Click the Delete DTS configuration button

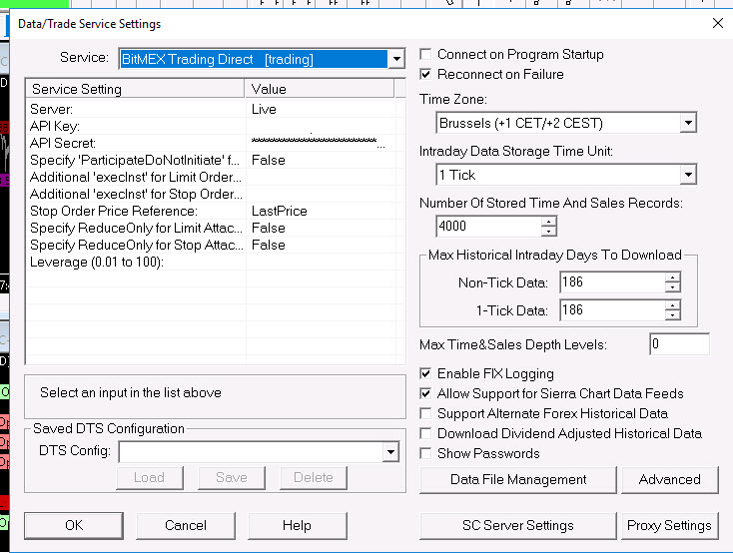(x=314, y=478)
